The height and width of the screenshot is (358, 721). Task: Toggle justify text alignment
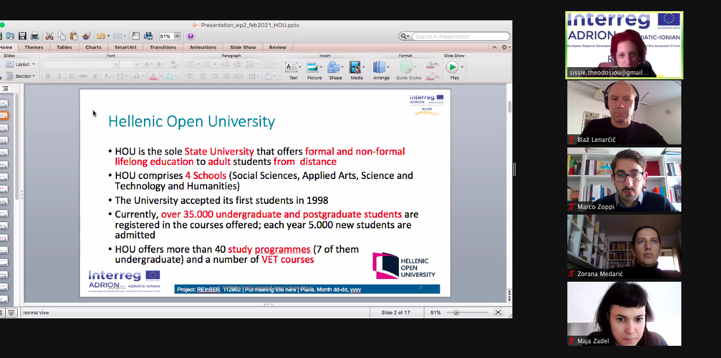tap(226, 76)
